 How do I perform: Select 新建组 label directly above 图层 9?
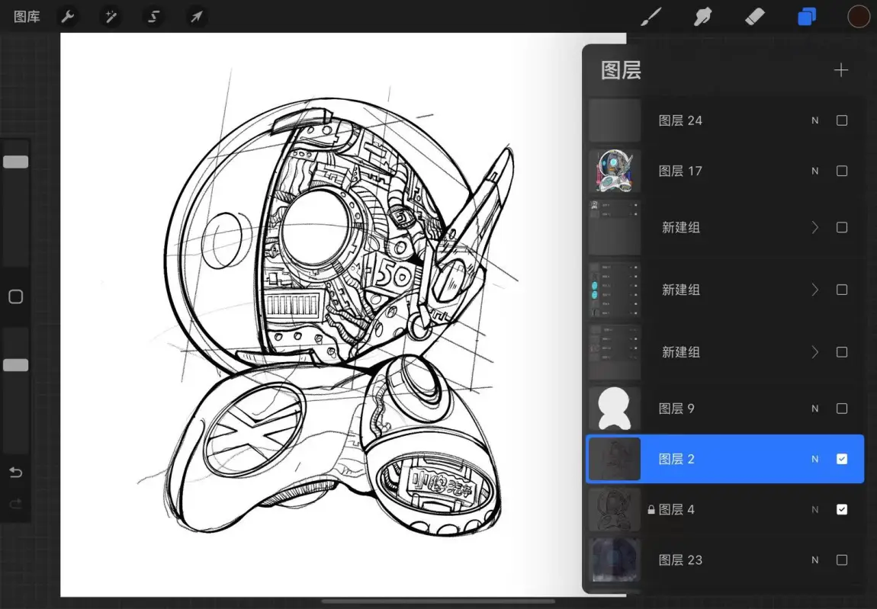[681, 352]
